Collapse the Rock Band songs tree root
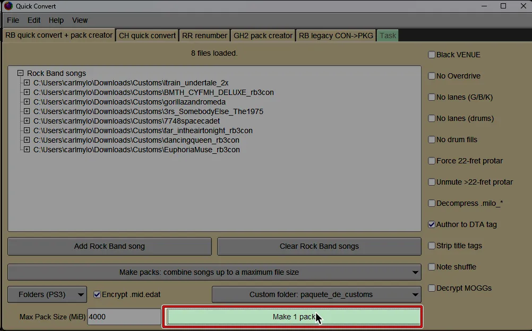This screenshot has width=532, height=331. pos(20,73)
